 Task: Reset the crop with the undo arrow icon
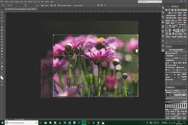coord(98,5)
